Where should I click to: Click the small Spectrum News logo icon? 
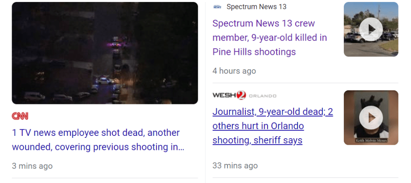pos(217,7)
